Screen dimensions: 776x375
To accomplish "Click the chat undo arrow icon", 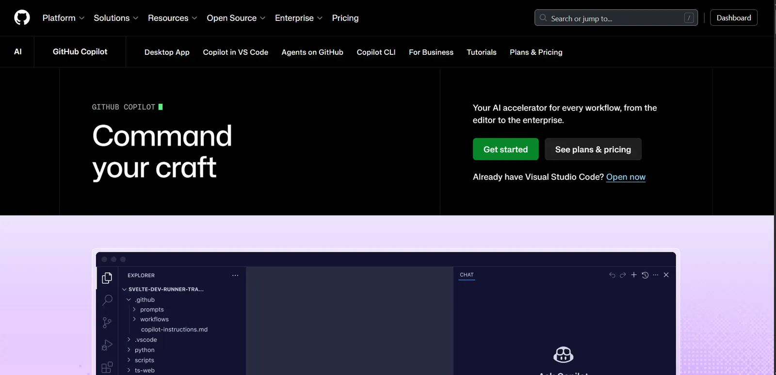I will pos(612,275).
